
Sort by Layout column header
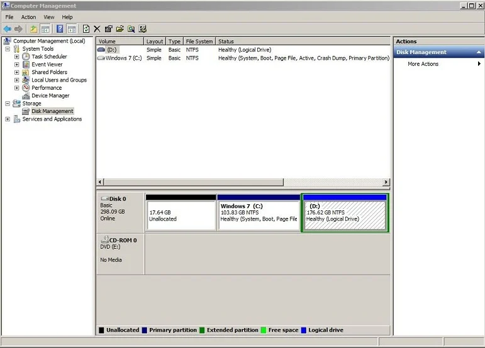pyautogui.click(x=155, y=41)
